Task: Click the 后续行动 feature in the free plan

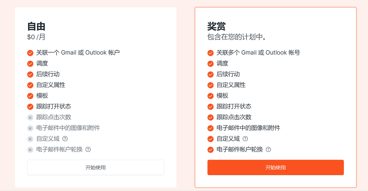Action: 48,74
